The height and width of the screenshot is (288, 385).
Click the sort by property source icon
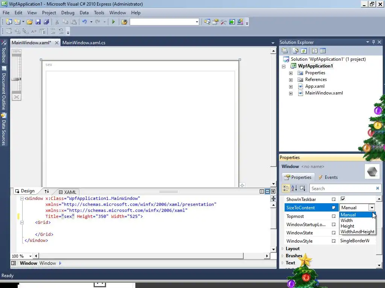click(303, 188)
